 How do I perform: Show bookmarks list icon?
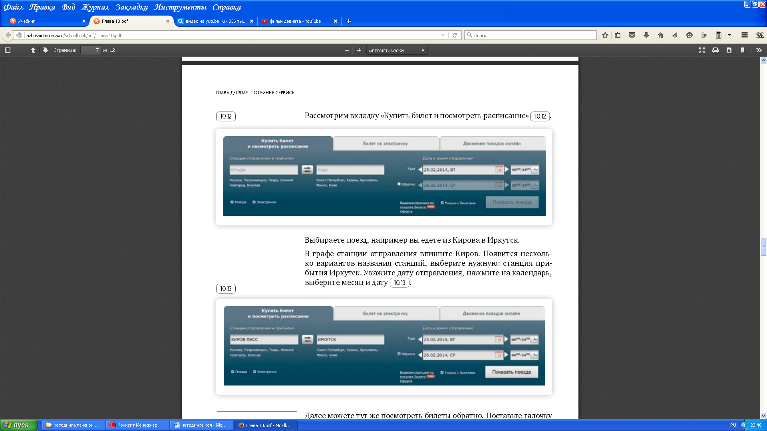click(x=618, y=35)
